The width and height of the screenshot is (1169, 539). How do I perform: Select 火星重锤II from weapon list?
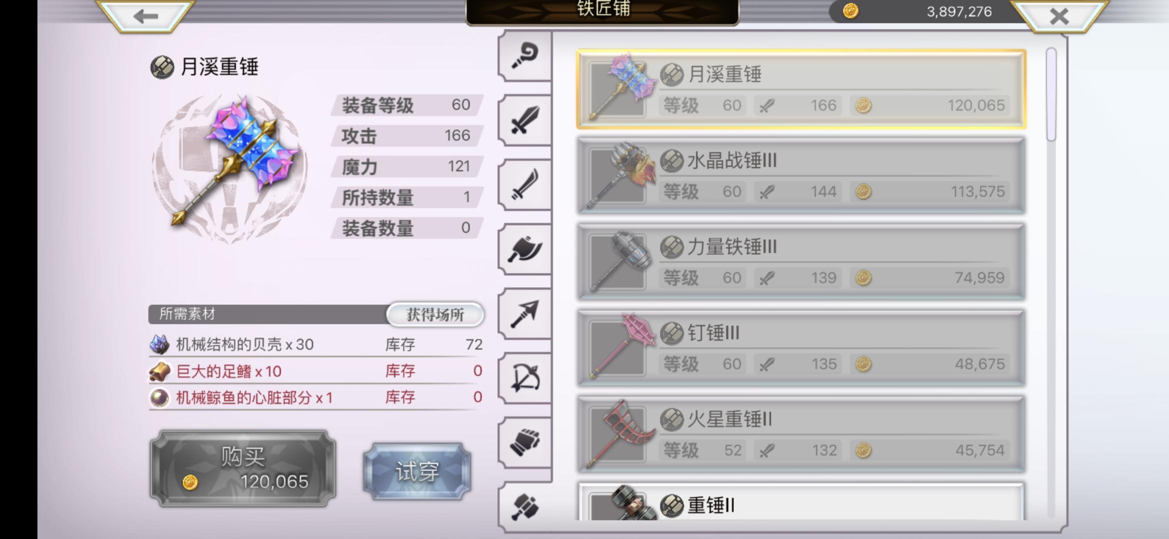(801, 434)
